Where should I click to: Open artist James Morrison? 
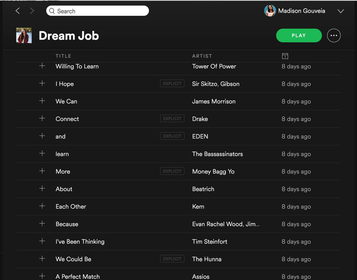tap(214, 101)
